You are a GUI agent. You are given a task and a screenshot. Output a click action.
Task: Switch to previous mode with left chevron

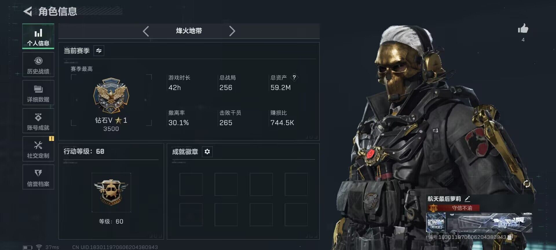coord(146,31)
